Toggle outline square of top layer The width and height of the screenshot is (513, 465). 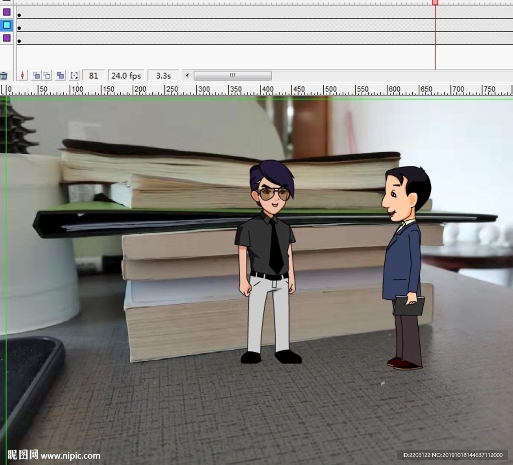click(7, 12)
